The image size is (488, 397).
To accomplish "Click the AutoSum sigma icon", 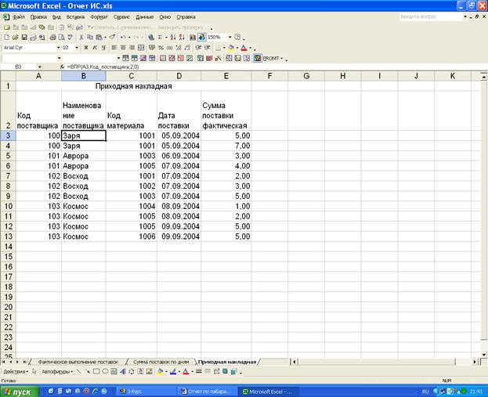I will click(x=161, y=37).
